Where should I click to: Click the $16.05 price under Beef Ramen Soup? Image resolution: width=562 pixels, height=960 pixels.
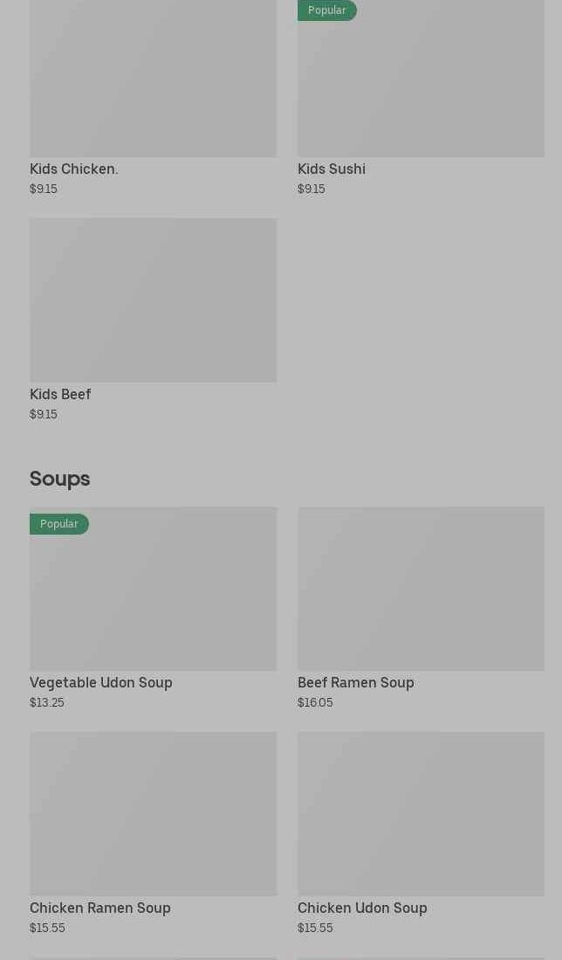(315, 702)
